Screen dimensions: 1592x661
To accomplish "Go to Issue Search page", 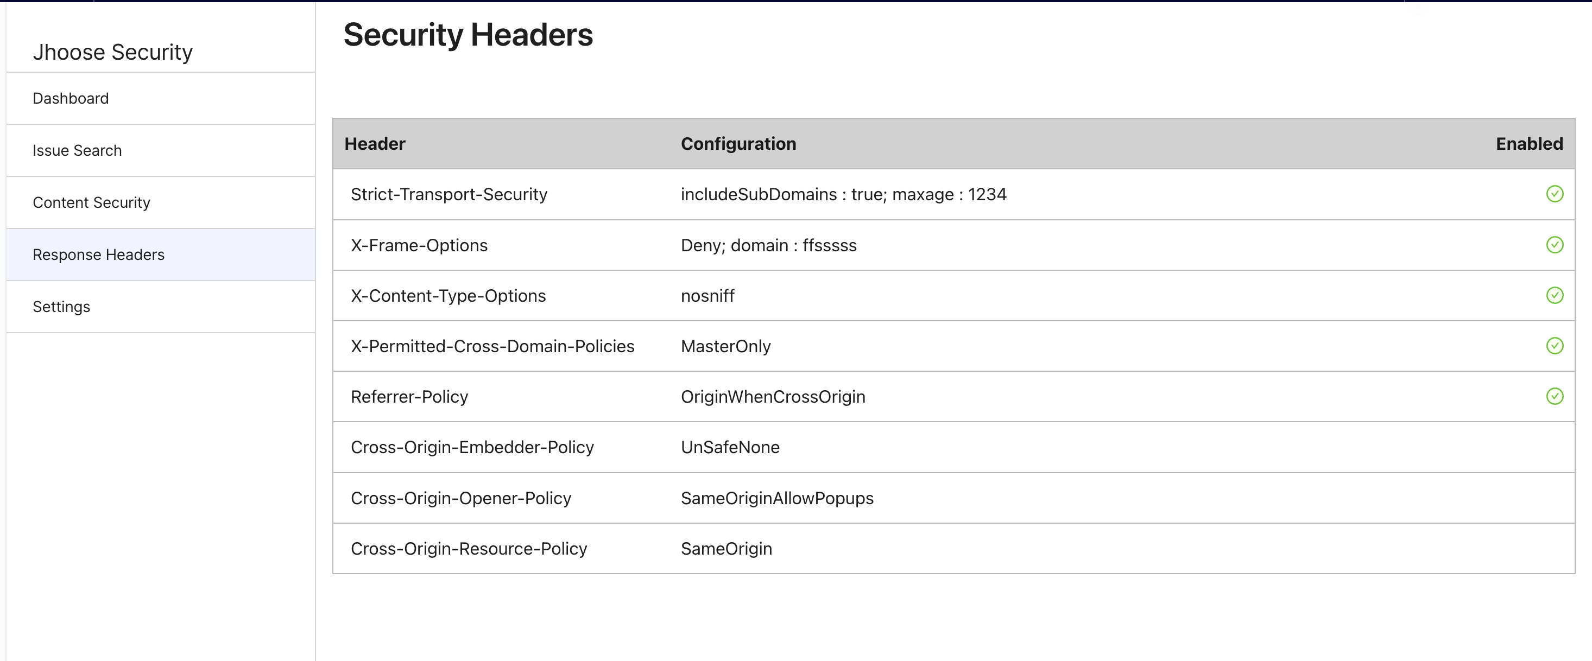I will (77, 150).
